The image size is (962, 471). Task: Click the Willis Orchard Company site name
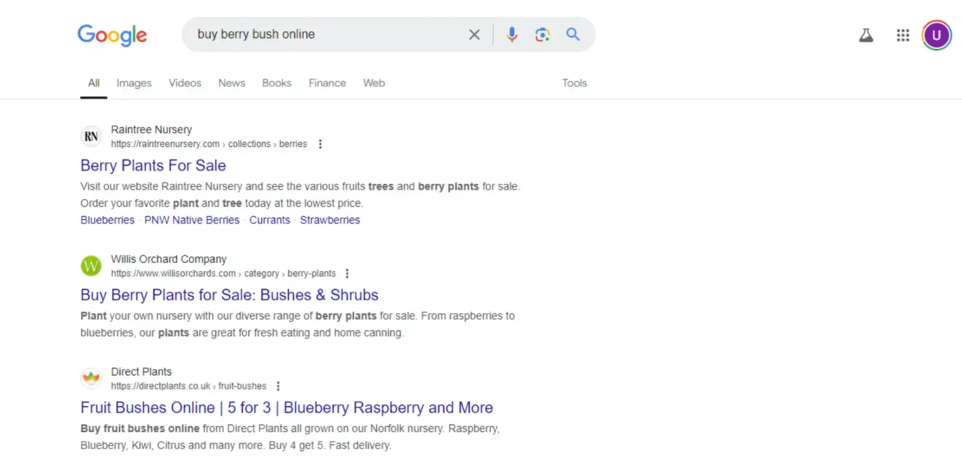click(x=169, y=259)
